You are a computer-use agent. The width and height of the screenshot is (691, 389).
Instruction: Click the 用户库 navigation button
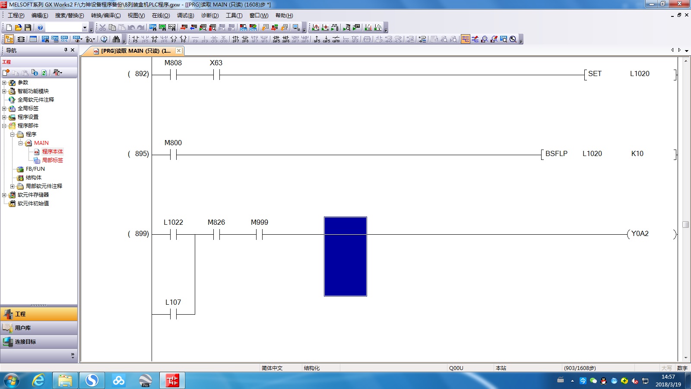[x=39, y=328]
